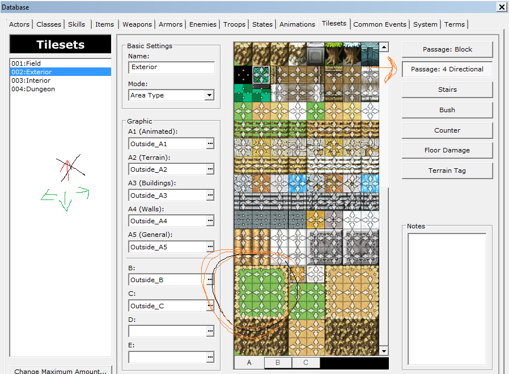
Task: Select tile page A tab
Action: pos(249,363)
